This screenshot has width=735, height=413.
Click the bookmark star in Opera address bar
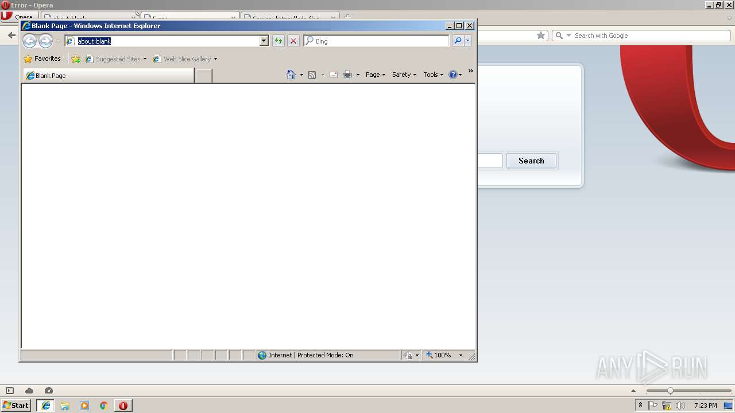(540, 36)
